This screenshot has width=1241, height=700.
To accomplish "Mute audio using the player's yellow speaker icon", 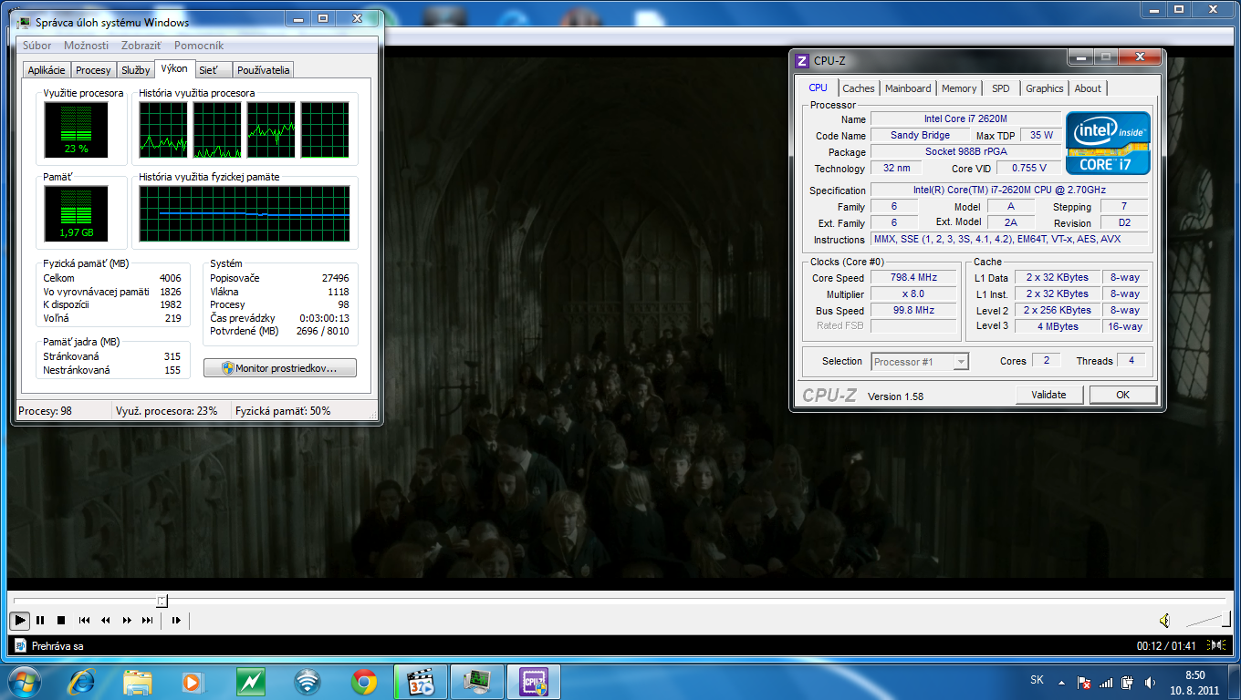I will 1164,621.
